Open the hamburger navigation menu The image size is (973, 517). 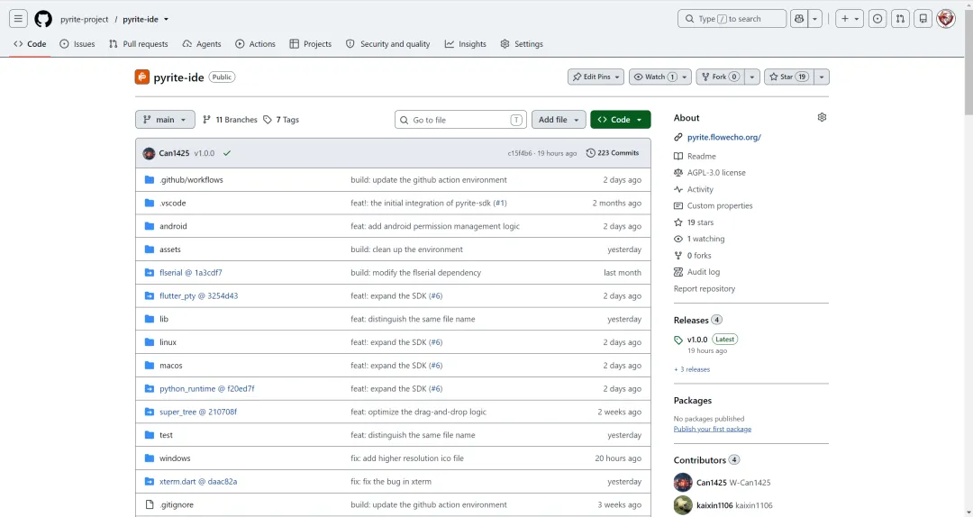[18, 19]
